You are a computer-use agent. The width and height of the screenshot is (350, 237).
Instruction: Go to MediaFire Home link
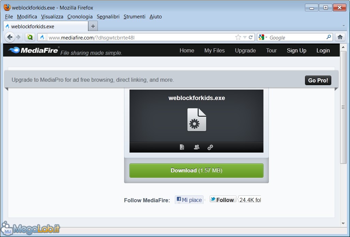[187, 51]
